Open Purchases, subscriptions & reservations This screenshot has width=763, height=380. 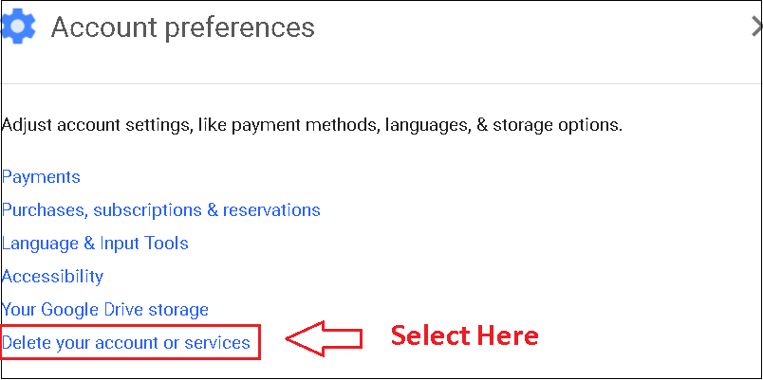pos(160,210)
